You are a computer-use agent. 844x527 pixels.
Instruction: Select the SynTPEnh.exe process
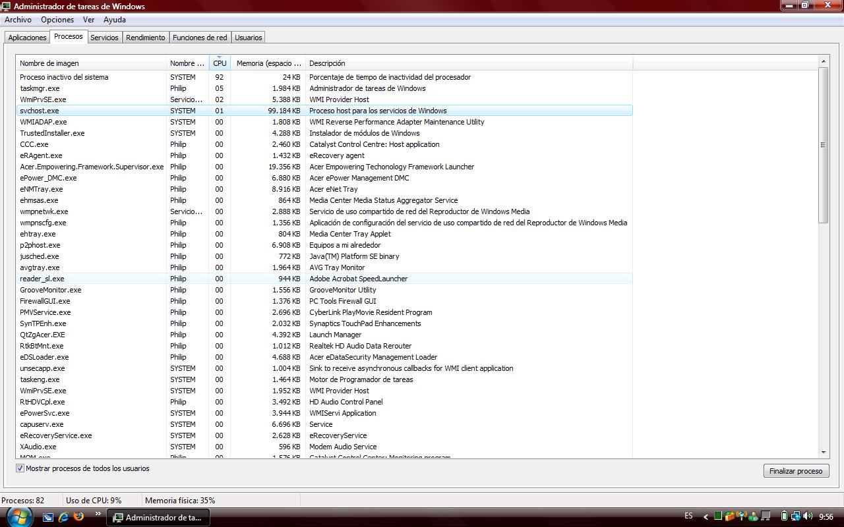(x=324, y=323)
